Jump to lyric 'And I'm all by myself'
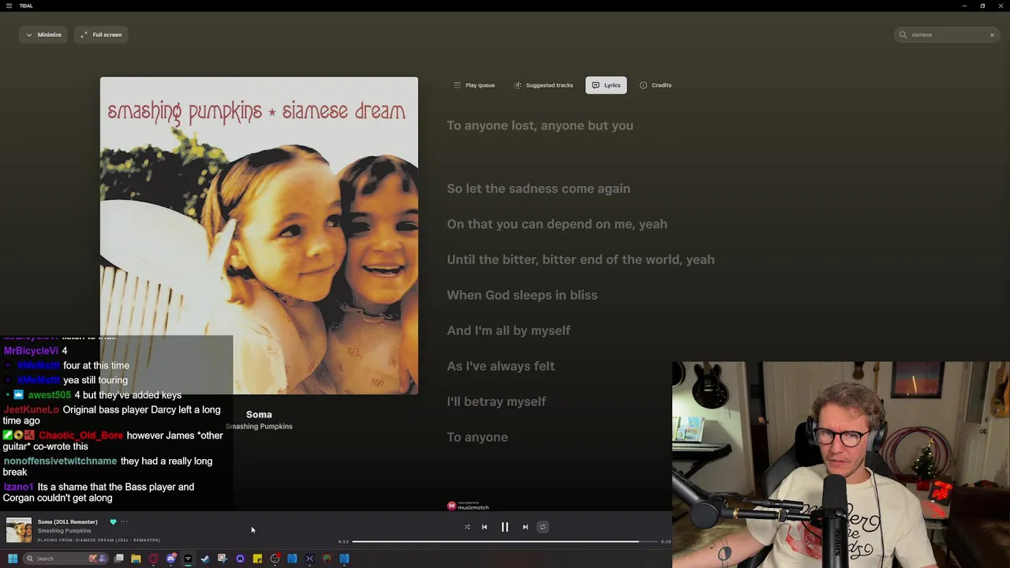This screenshot has width=1010, height=568. point(508,331)
